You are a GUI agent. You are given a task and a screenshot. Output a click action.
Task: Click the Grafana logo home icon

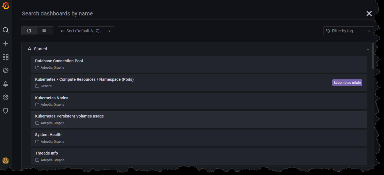(x=6, y=6)
